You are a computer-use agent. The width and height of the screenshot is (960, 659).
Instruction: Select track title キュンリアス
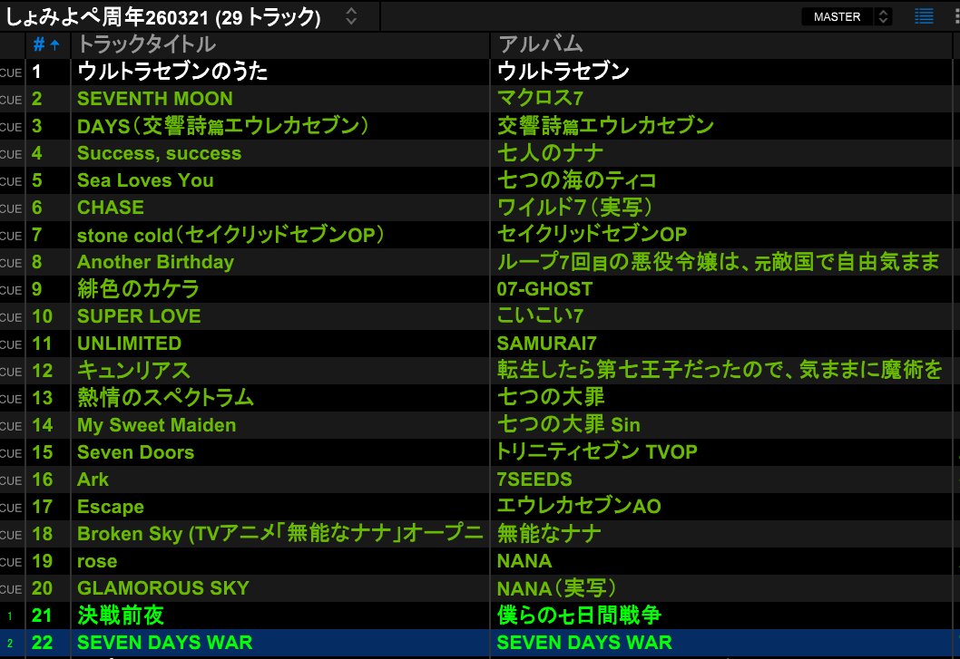pos(133,370)
